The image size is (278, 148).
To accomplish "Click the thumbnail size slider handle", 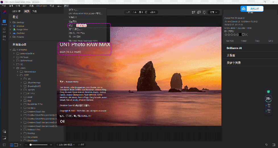I will 30,145.
